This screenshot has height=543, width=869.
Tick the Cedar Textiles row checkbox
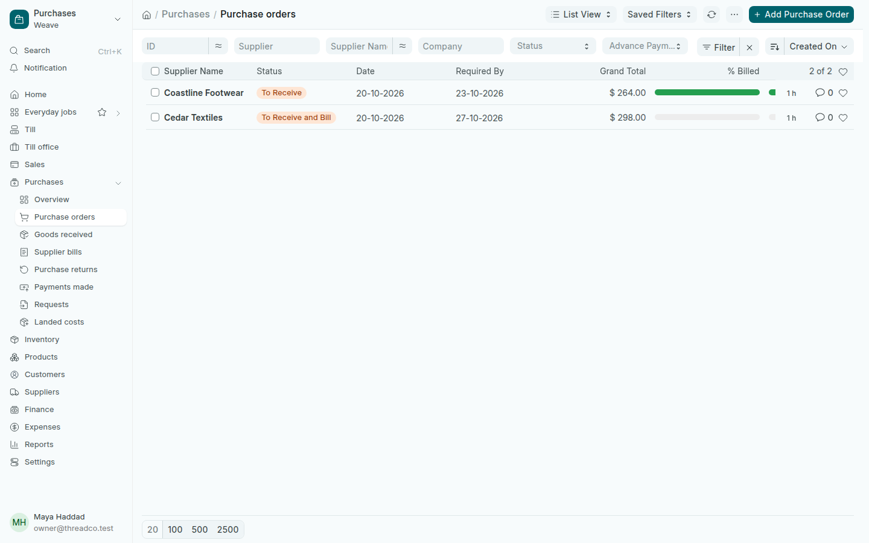point(155,117)
